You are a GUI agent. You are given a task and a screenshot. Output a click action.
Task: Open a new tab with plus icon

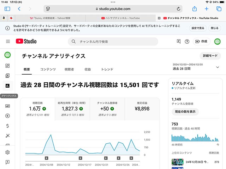207,9
